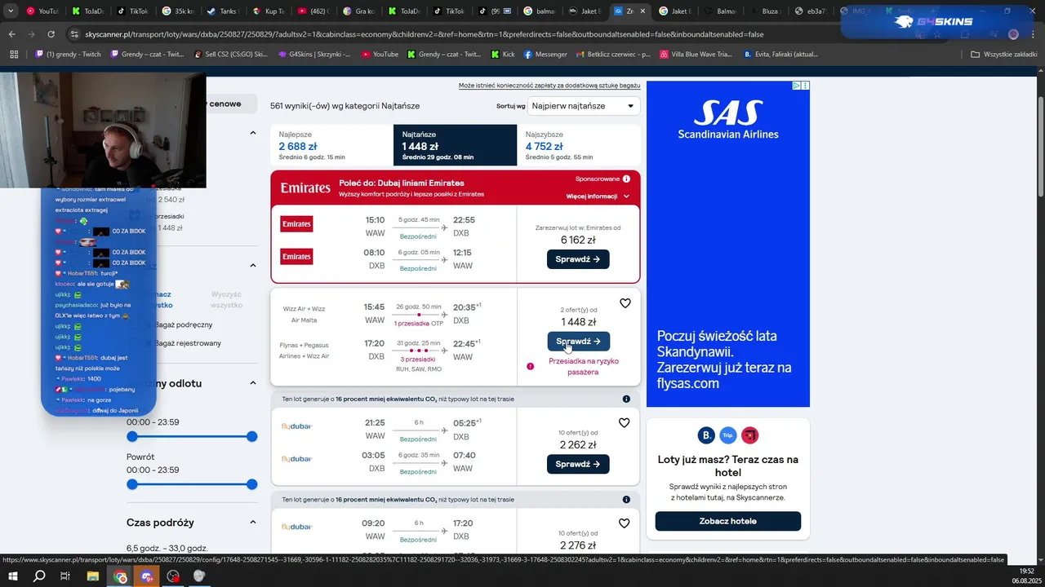Select the Najtańsze 1 448 zł tab

455,145
